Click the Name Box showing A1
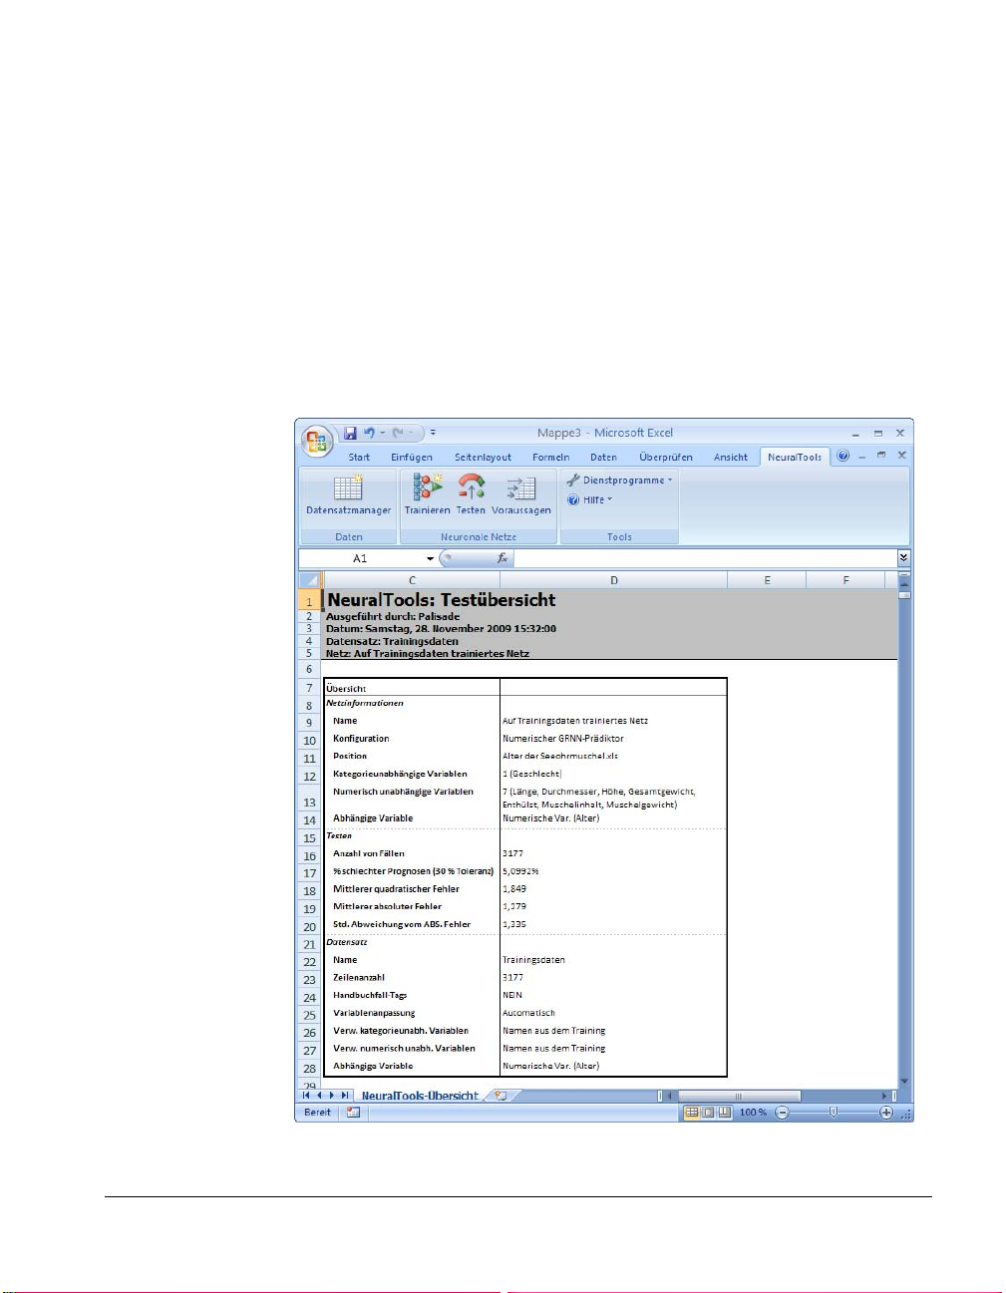Viewport: 1006px width, 1293px height. coord(361,558)
